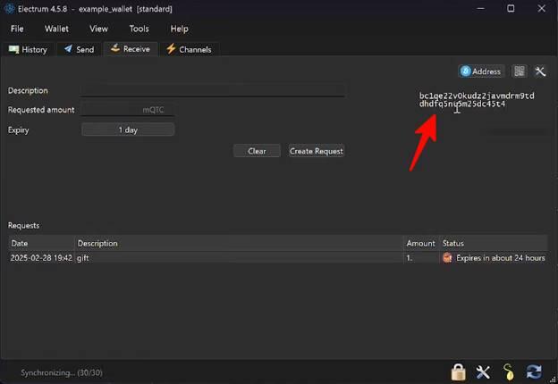Switch to the Channels tab
This screenshot has height=384, width=558.
[189, 49]
